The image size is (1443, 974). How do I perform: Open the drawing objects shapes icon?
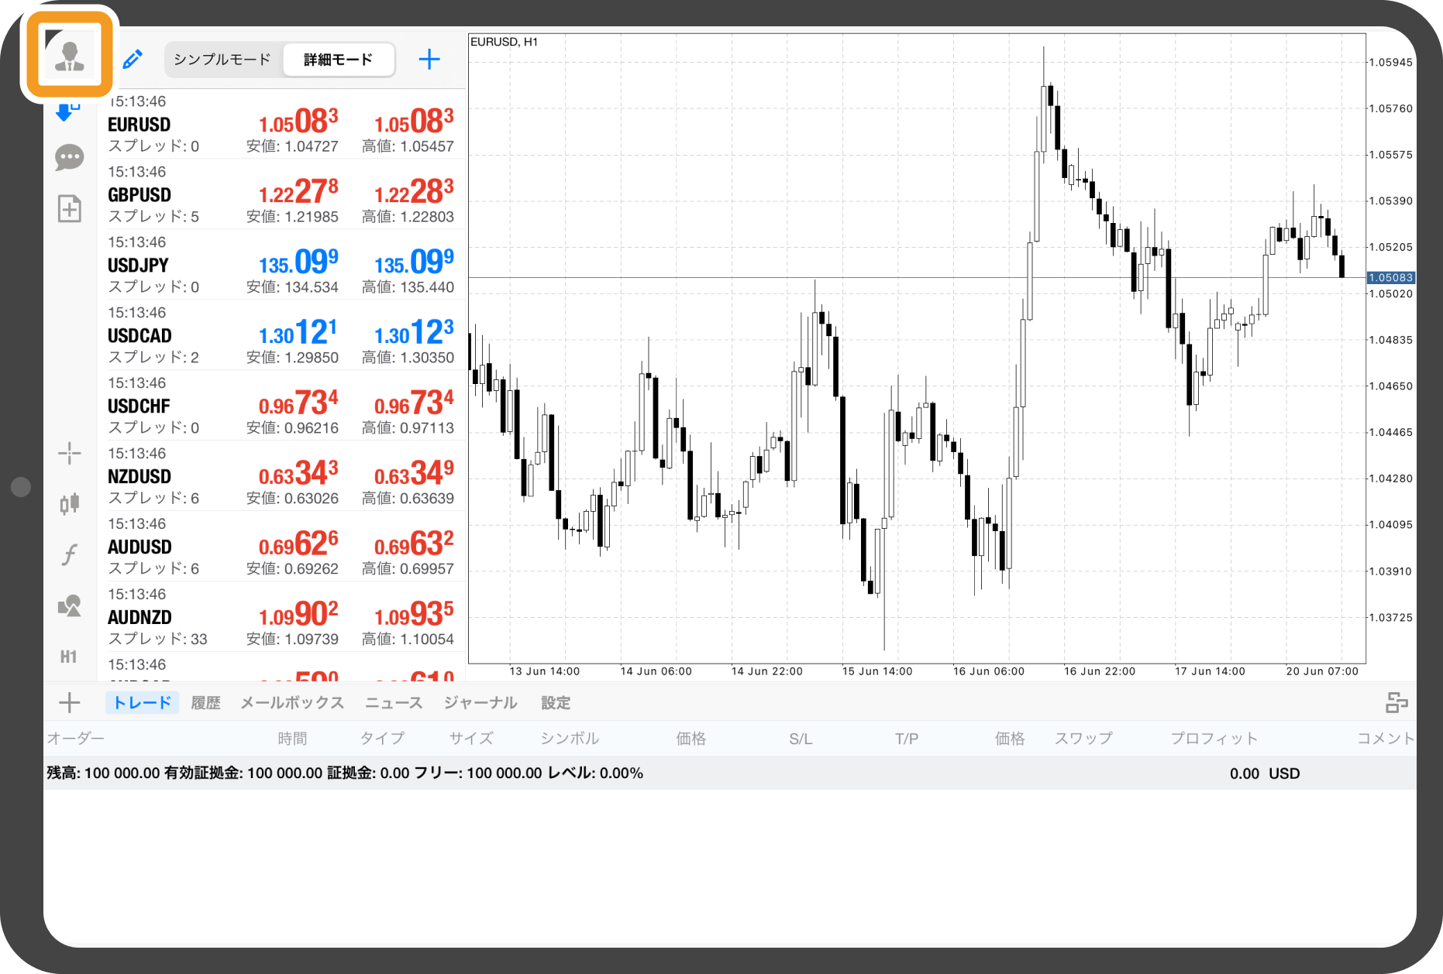click(x=70, y=605)
